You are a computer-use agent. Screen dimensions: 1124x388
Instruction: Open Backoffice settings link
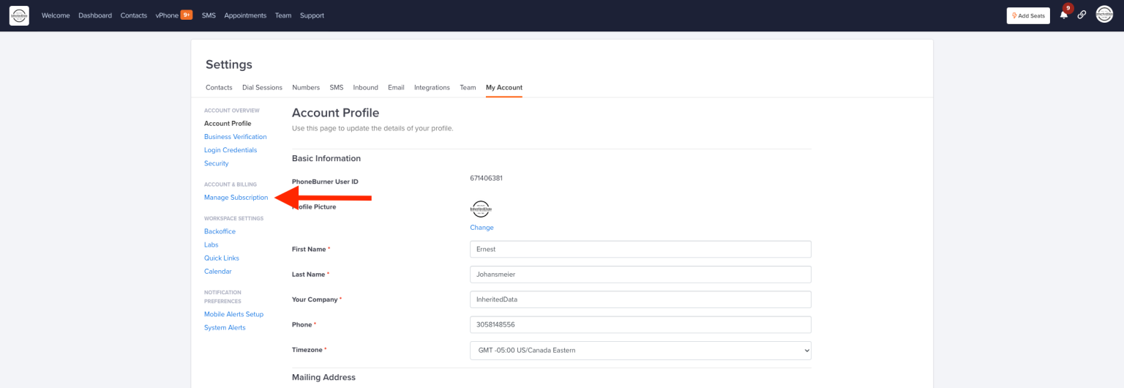(220, 231)
